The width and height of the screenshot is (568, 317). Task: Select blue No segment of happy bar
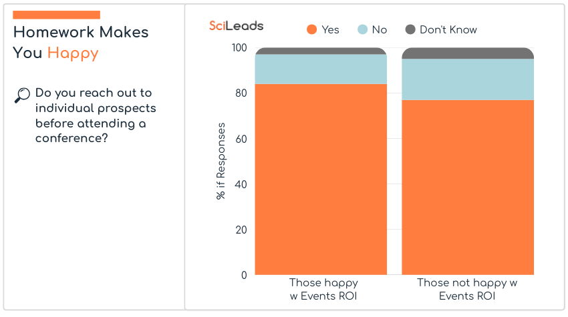point(321,69)
